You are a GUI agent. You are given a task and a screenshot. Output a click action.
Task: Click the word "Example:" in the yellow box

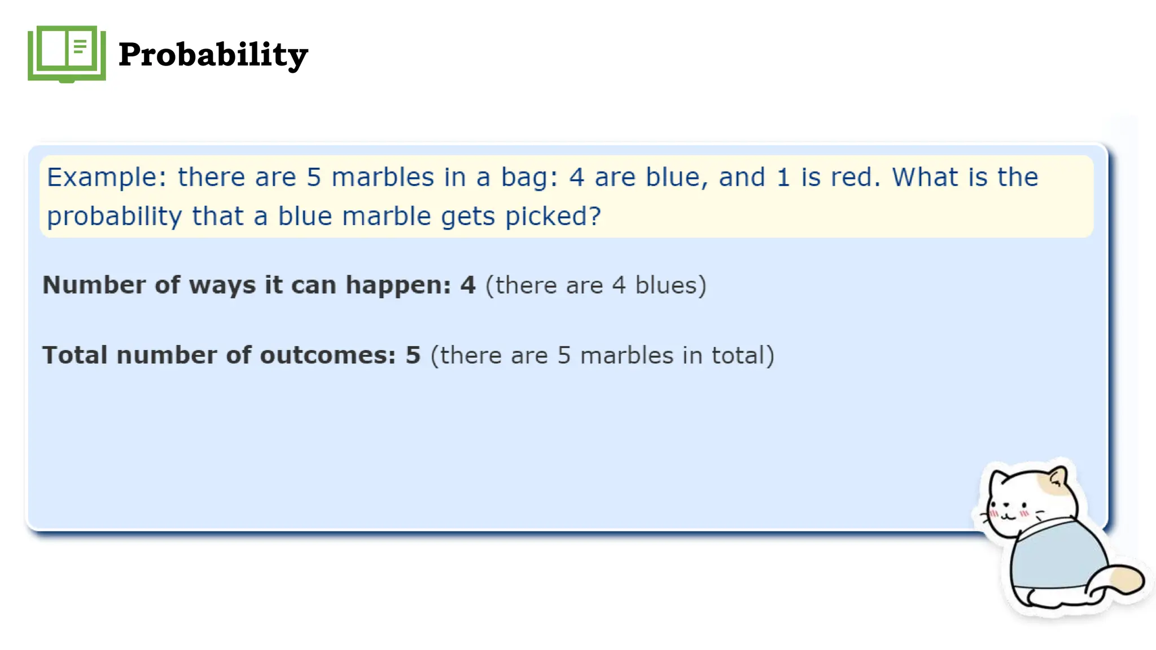pos(107,178)
